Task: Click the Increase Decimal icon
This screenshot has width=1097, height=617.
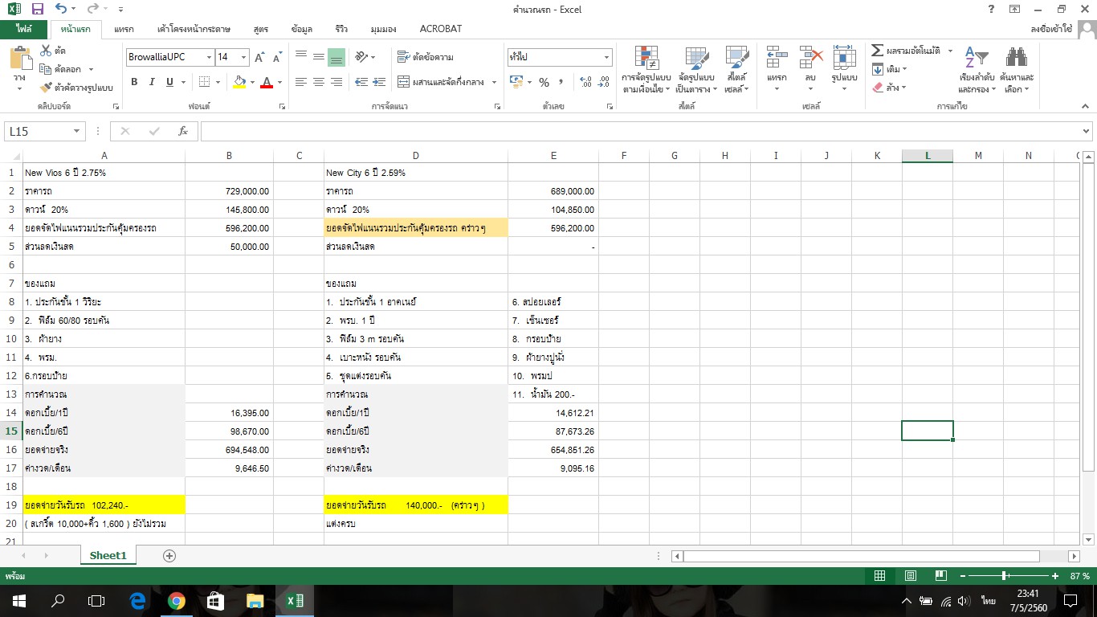Action: tap(585, 82)
